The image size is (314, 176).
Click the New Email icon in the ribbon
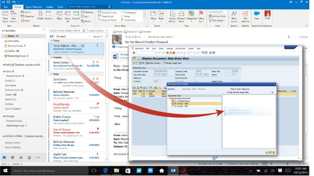[6, 14]
